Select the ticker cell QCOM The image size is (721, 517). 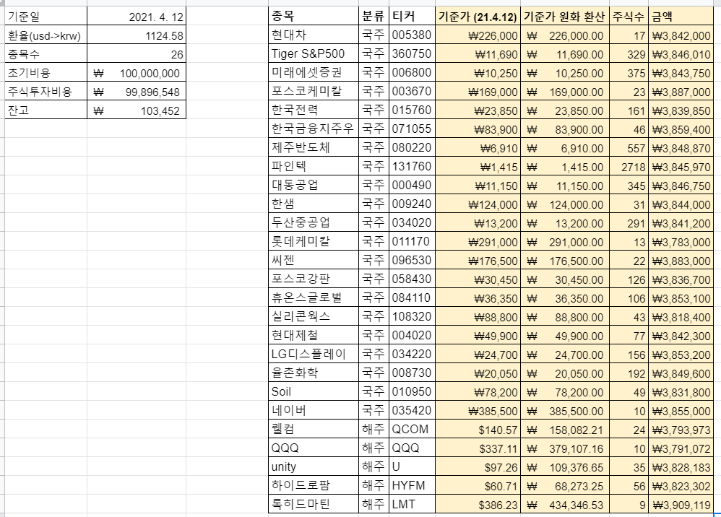pyautogui.click(x=412, y=430)
